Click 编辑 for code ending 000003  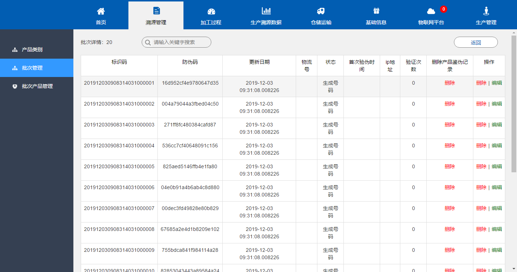pos(497,125)
